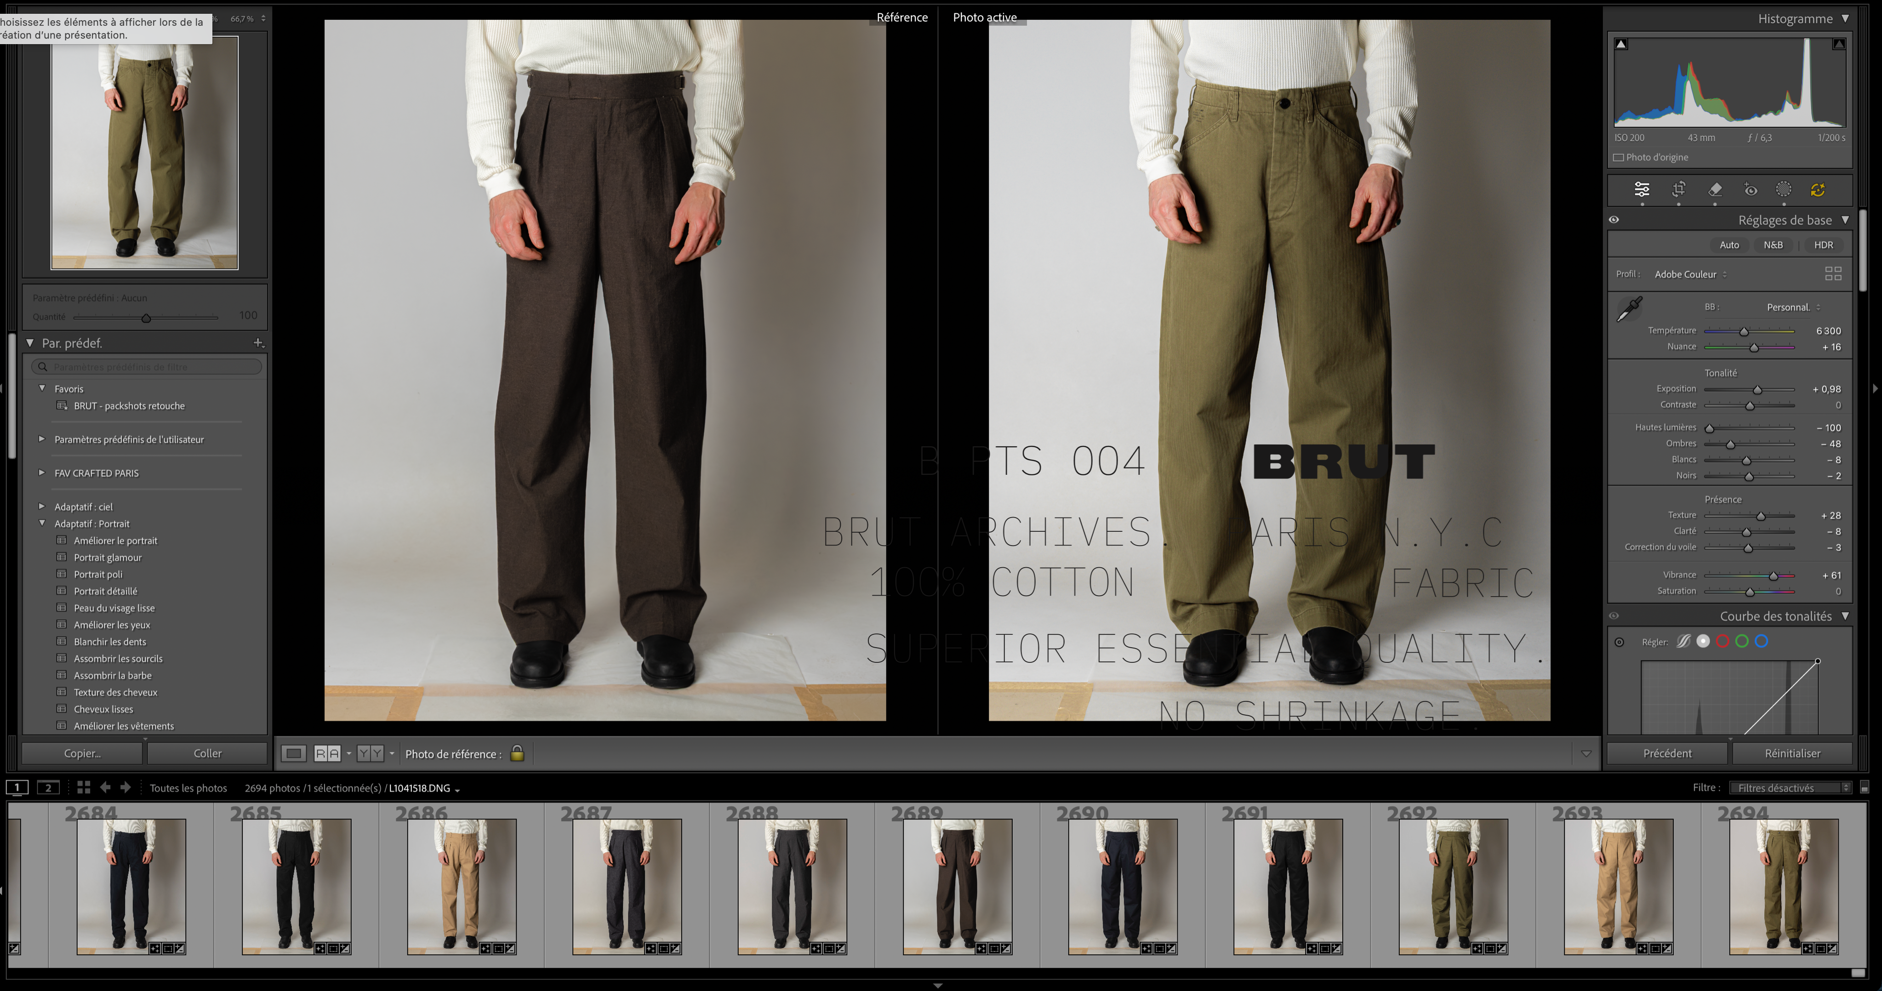Select the red channel in tone curve
Image resolution: width=1882 pixels, height=991 pixels.
(x=1722, y=641)
